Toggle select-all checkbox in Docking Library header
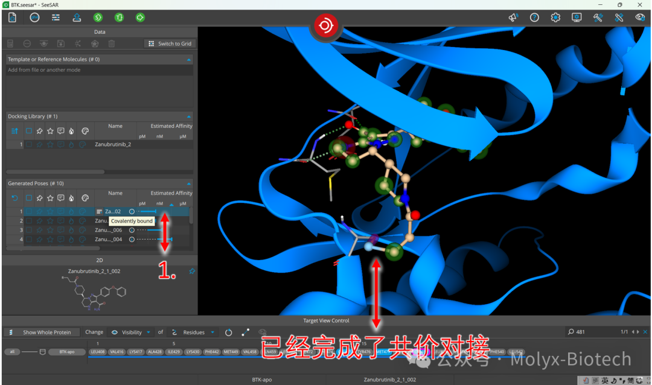Screen dimensions: 652x385 tap(29, 131)
